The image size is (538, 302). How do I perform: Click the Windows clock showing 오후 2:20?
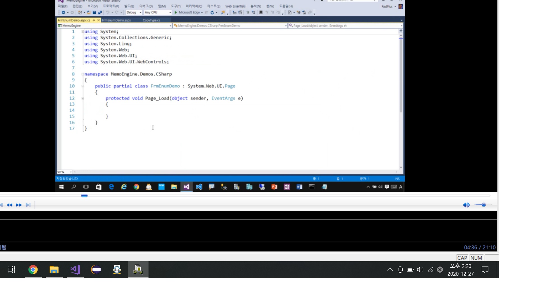(461, 266)
